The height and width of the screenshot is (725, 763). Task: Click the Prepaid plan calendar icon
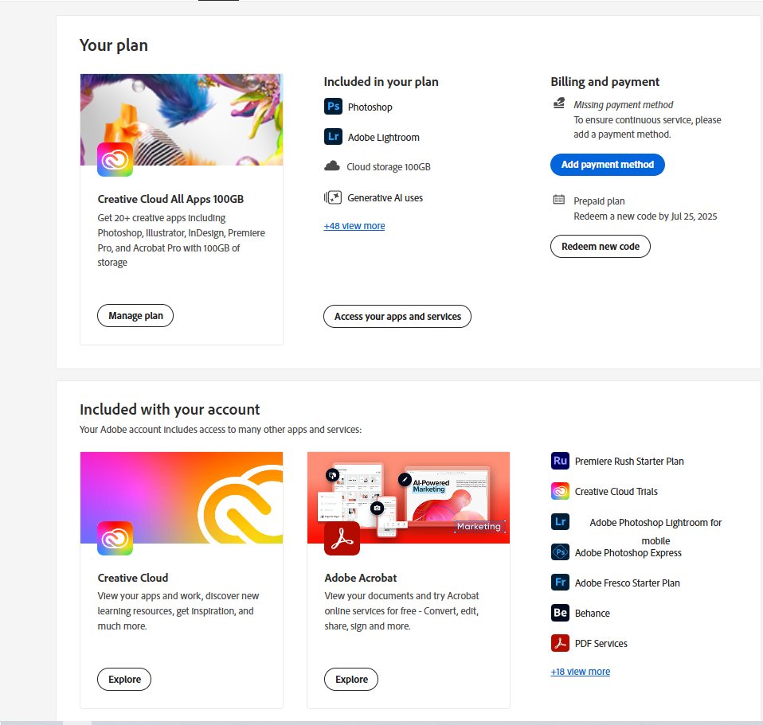click(x=559, y=200)
